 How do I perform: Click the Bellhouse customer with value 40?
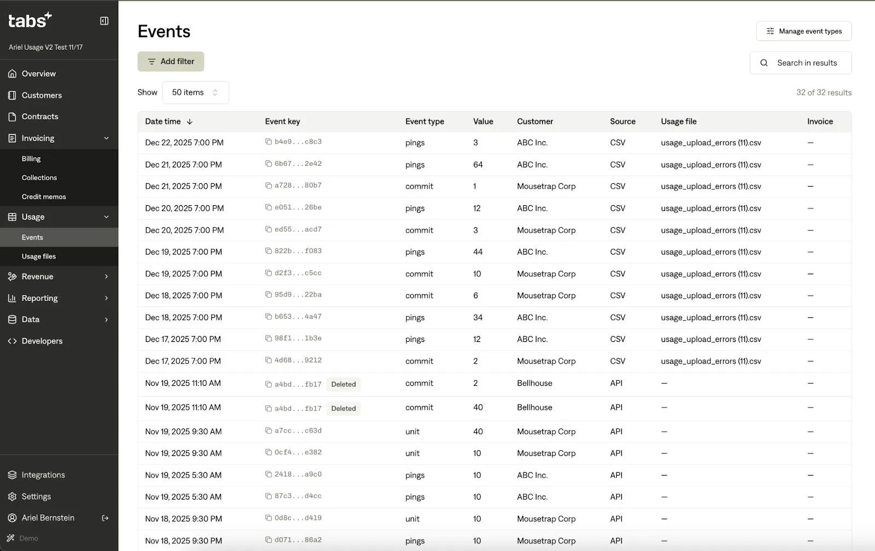pos(534,408)
